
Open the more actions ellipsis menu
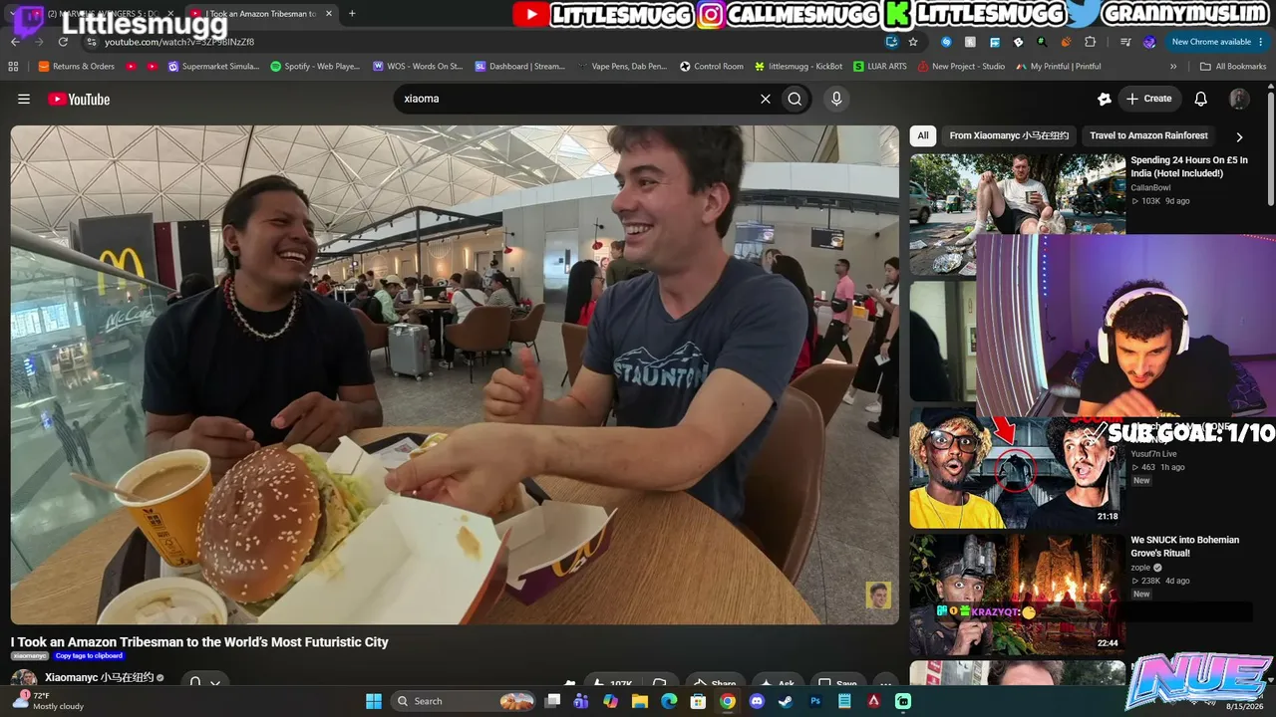point(885,684)
